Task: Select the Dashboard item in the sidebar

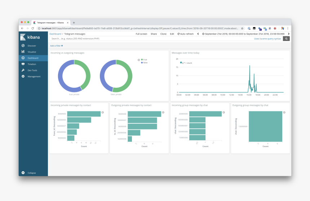Action: pos(33,58)
